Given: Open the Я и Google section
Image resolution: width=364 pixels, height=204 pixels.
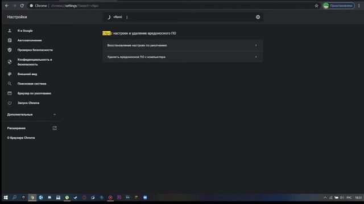Looking at the screenshot, I should [x=25, y=31].
